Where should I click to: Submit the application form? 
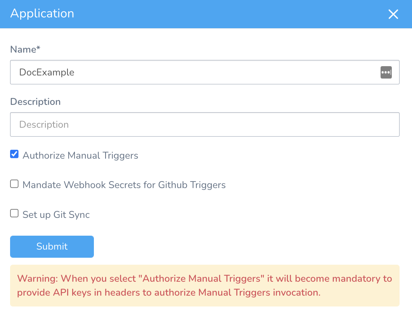[x=52, y=247]
